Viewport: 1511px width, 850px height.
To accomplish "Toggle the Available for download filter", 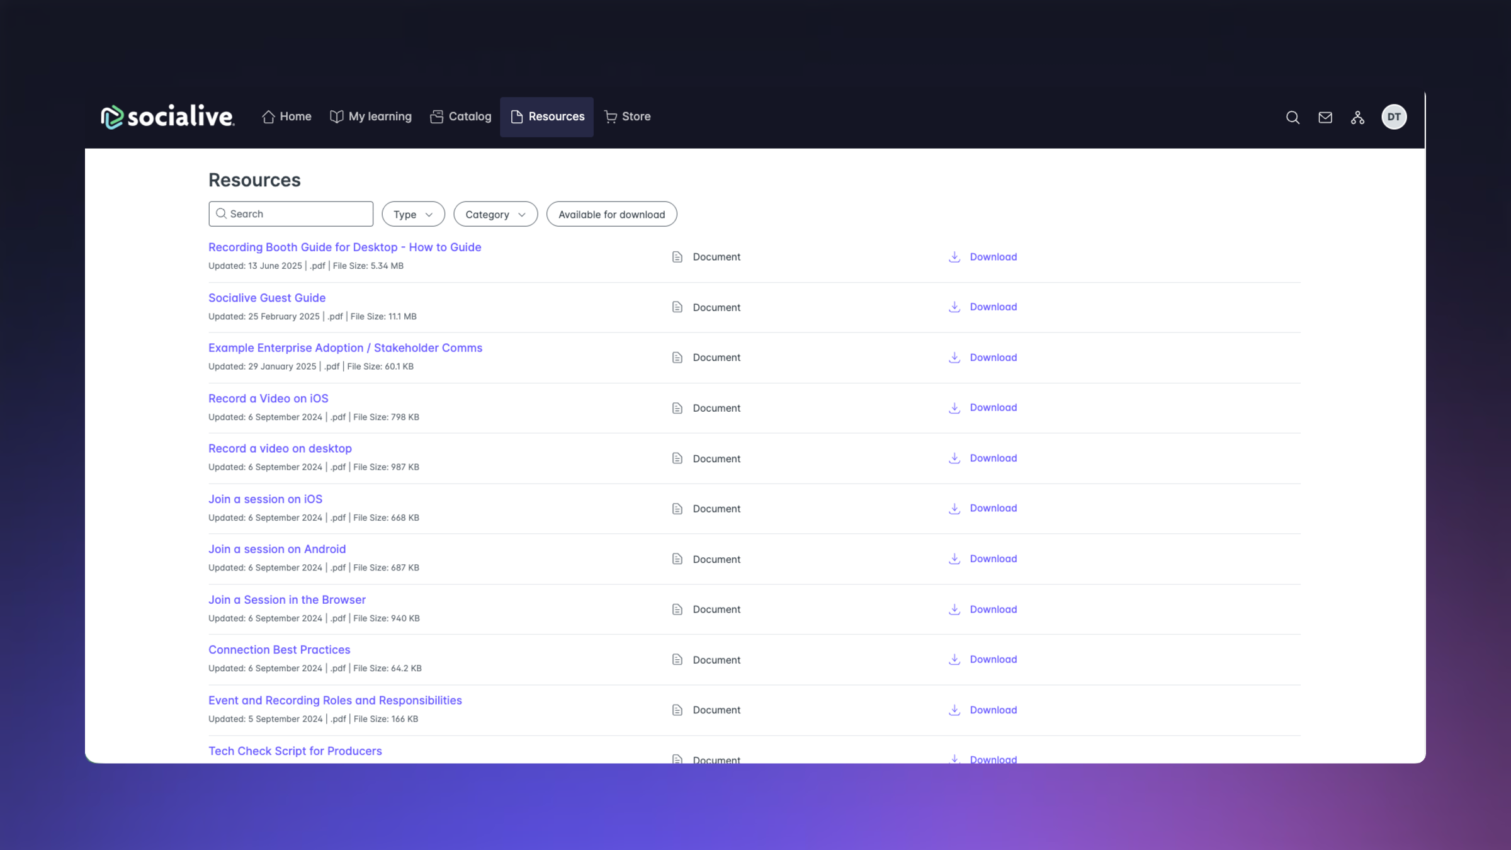I will (611, 214).
